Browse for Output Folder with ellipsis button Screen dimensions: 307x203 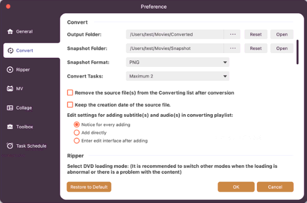coord(233,34)
